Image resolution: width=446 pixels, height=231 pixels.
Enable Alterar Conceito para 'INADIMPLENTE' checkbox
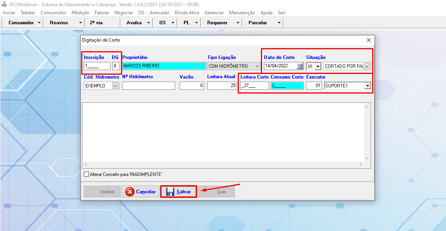[87, 174]
